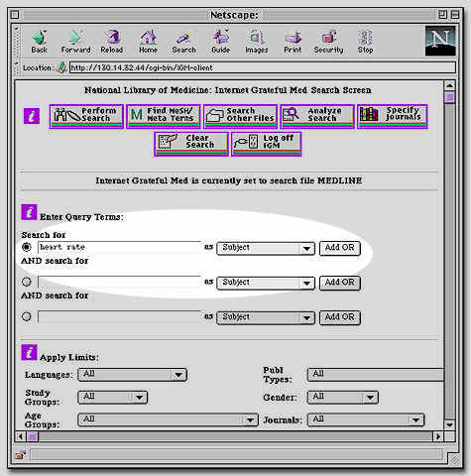Open the Security toolbar icon
This screenshot has height=476, width=471.
pyautogui.click(x=328, y=42)
